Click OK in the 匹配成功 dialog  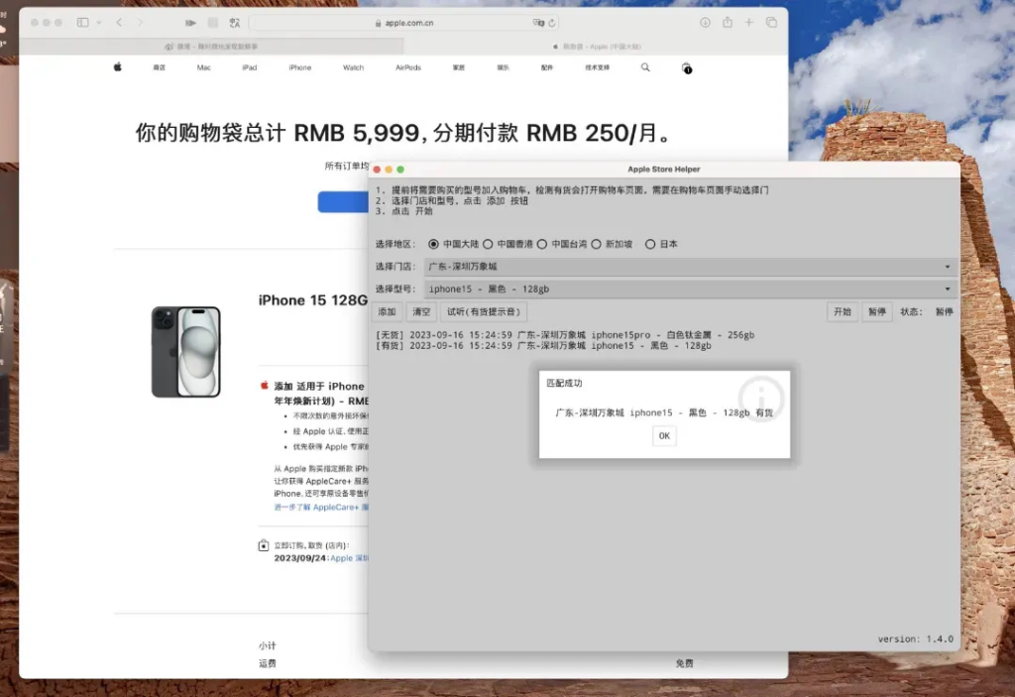pos(664,436)
